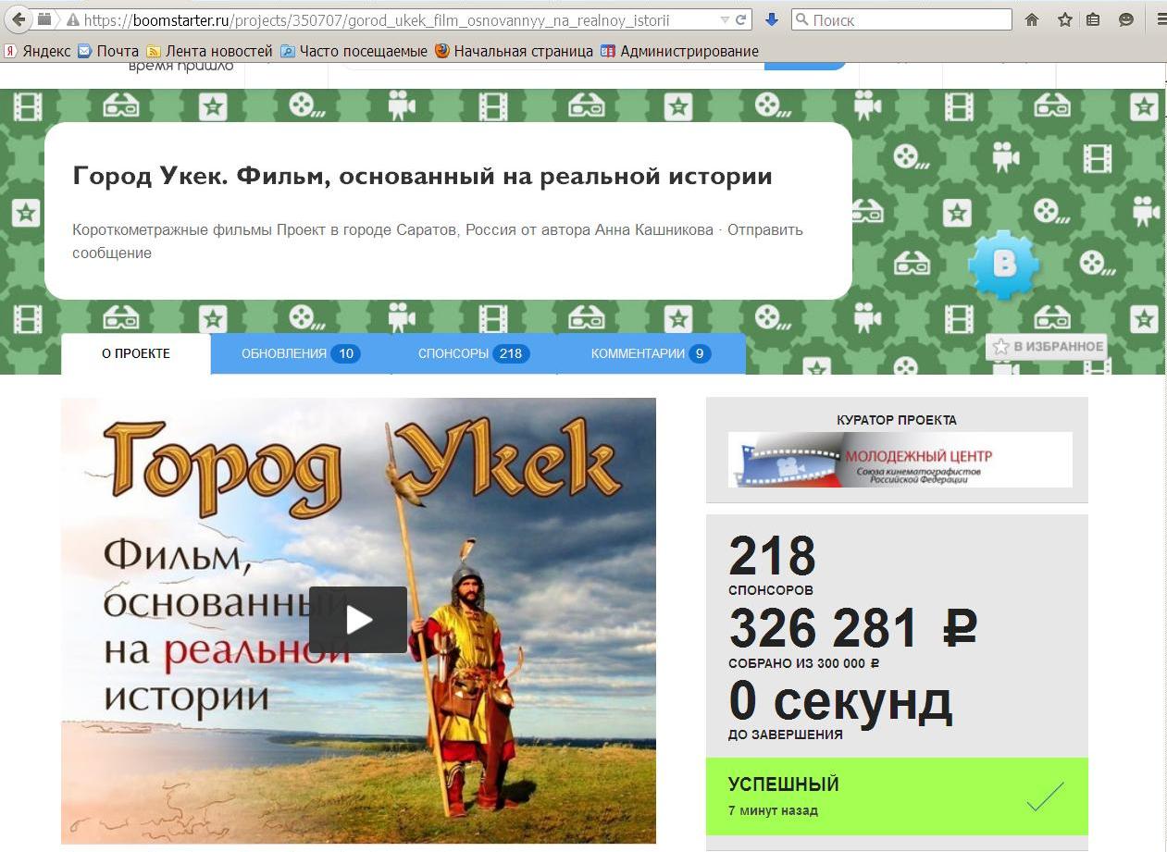
Task: Click the home page icon
Action: [x=1032, y=19]
